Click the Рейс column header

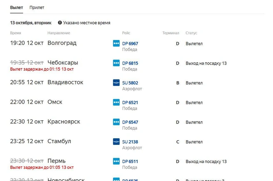click(126, 33)
